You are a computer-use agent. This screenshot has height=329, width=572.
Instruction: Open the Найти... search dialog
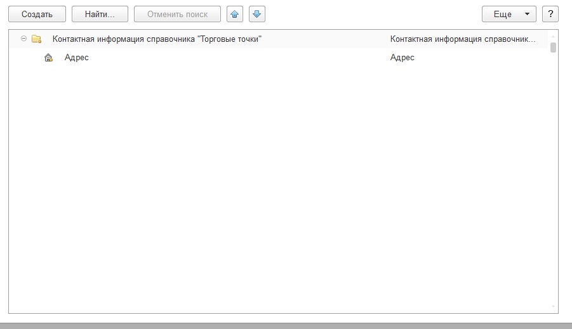point(100,14)
